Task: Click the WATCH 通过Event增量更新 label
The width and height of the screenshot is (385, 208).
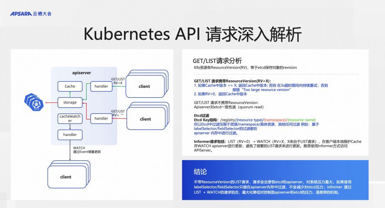Action: click(87, 150)
